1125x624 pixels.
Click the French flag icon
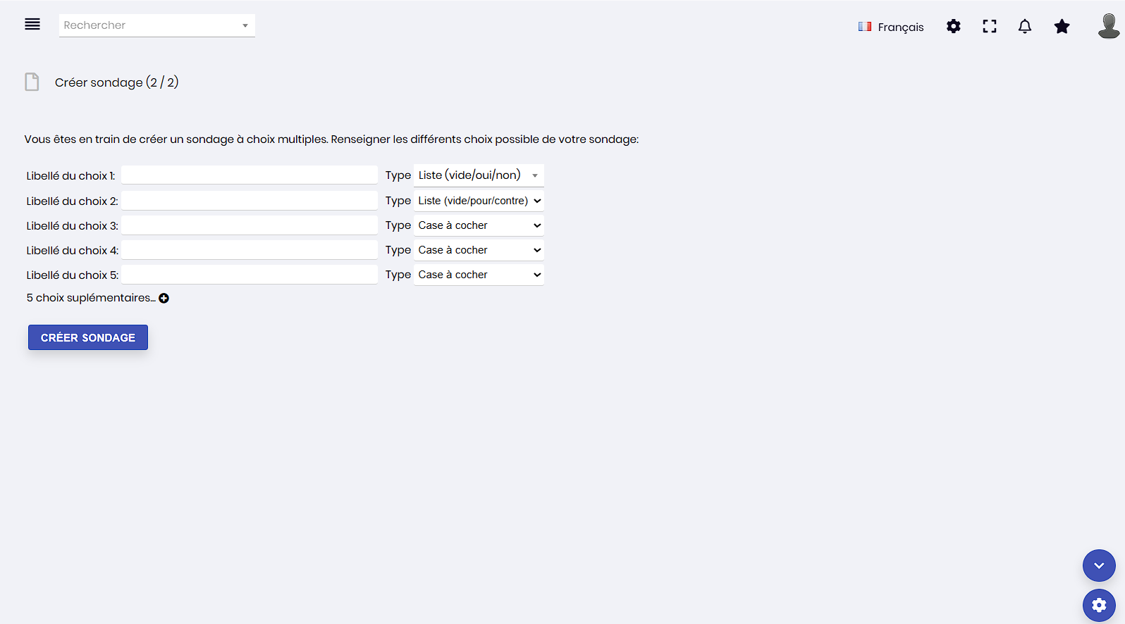(x=865, y=27)
